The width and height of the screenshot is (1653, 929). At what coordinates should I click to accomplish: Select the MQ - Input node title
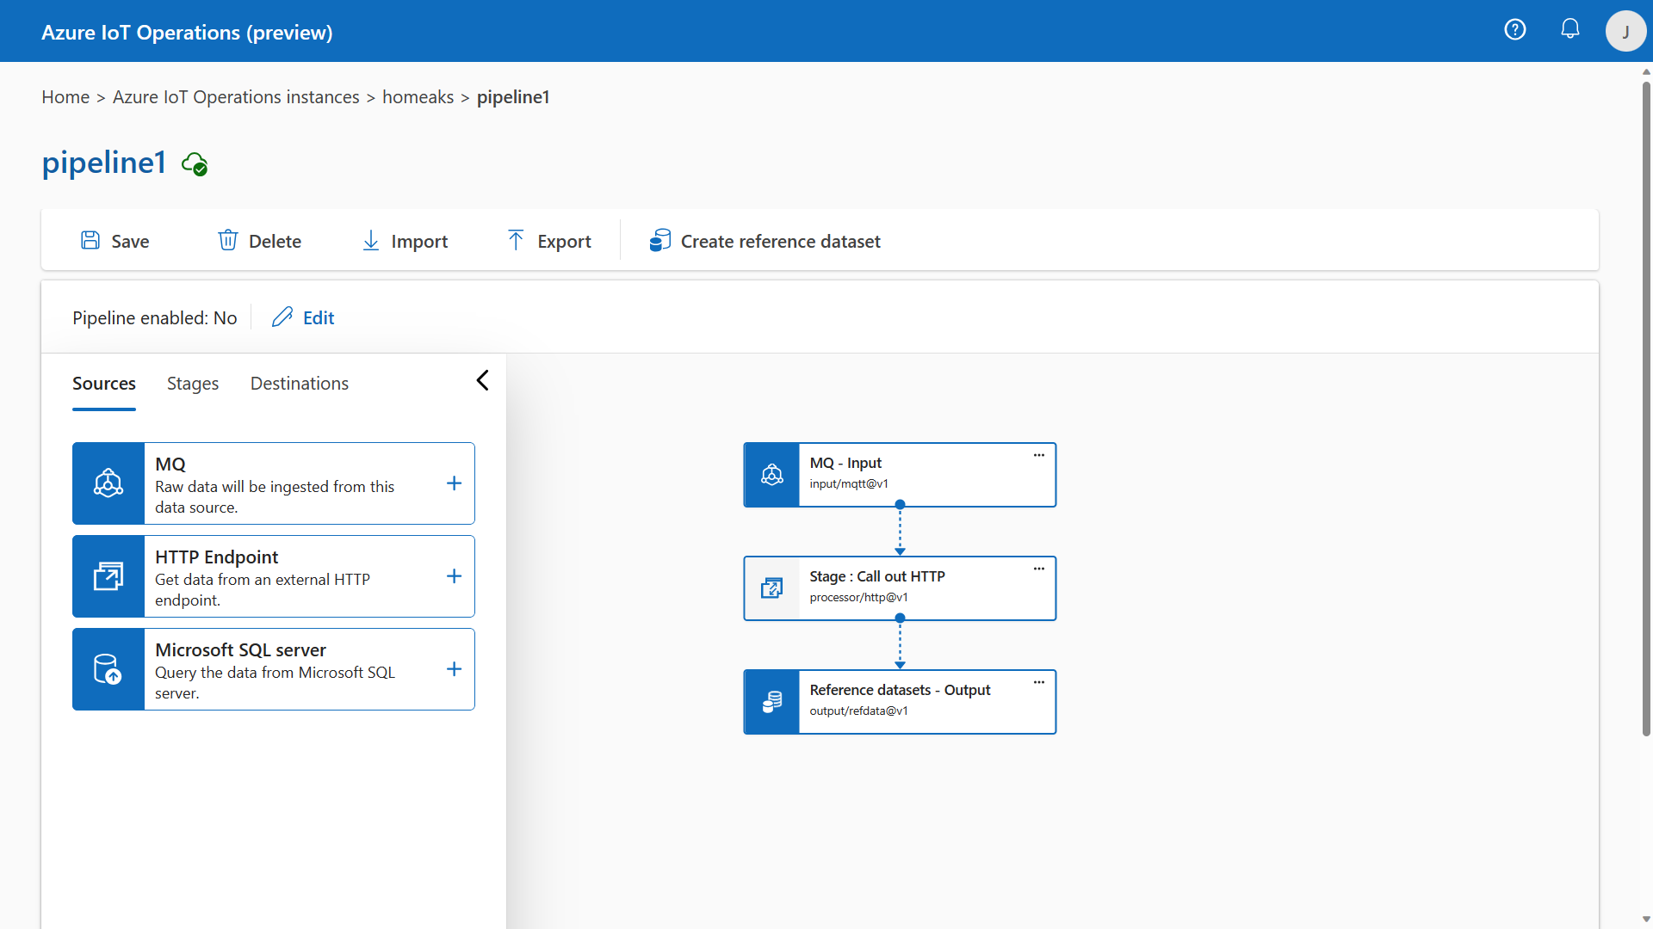[845, 463]
